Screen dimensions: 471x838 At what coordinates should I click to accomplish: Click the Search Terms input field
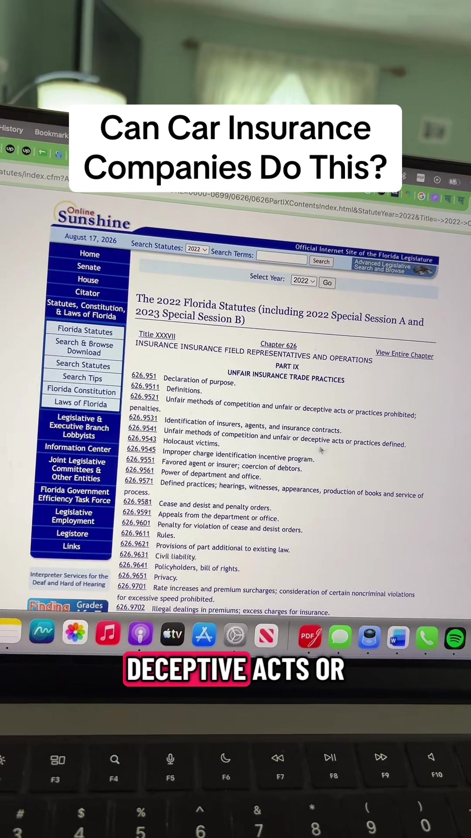(282, 257)
